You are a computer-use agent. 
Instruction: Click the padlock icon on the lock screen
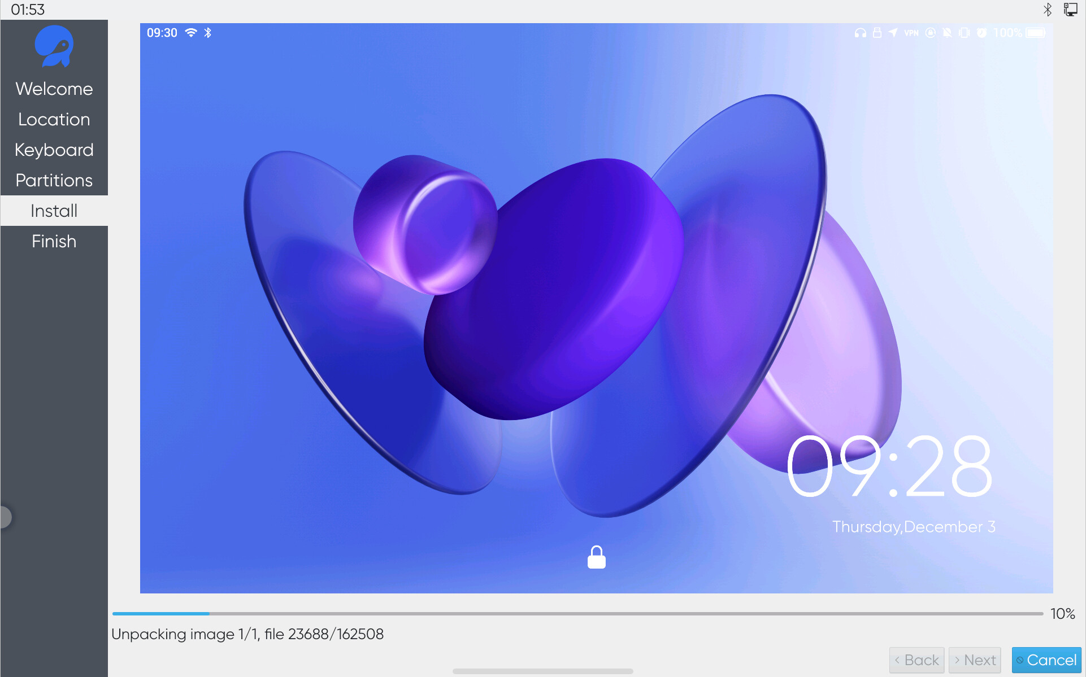click(597, 557)
